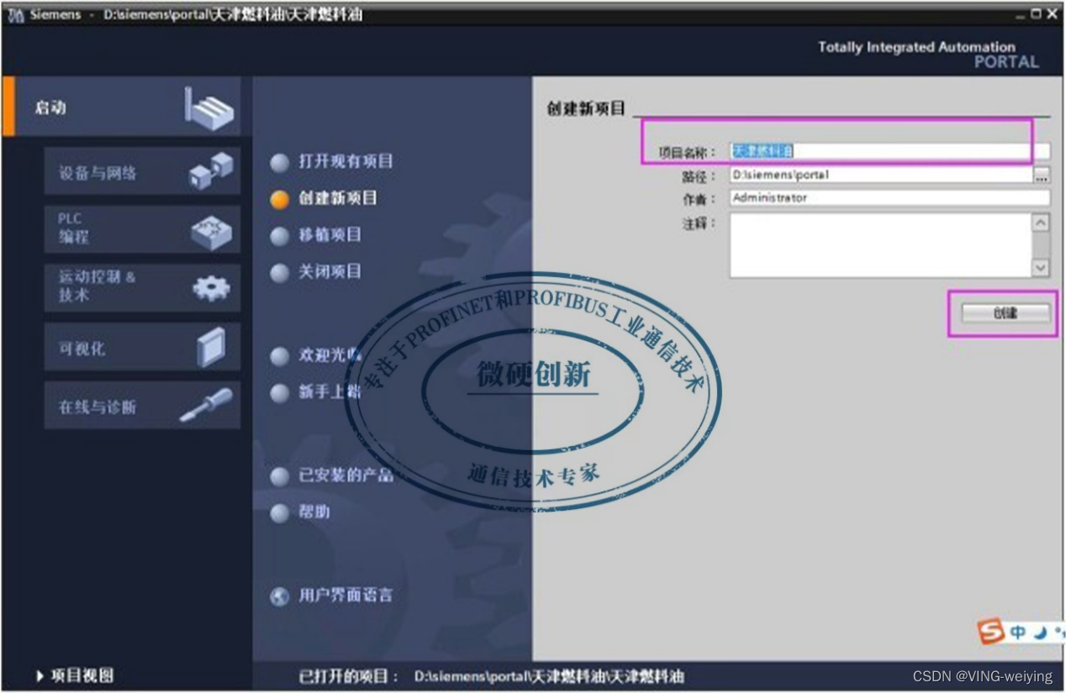The width and height of the screenshot is (1066, 693).
Task: Click the 创建 create button
Action: [x=1005, y=312]
